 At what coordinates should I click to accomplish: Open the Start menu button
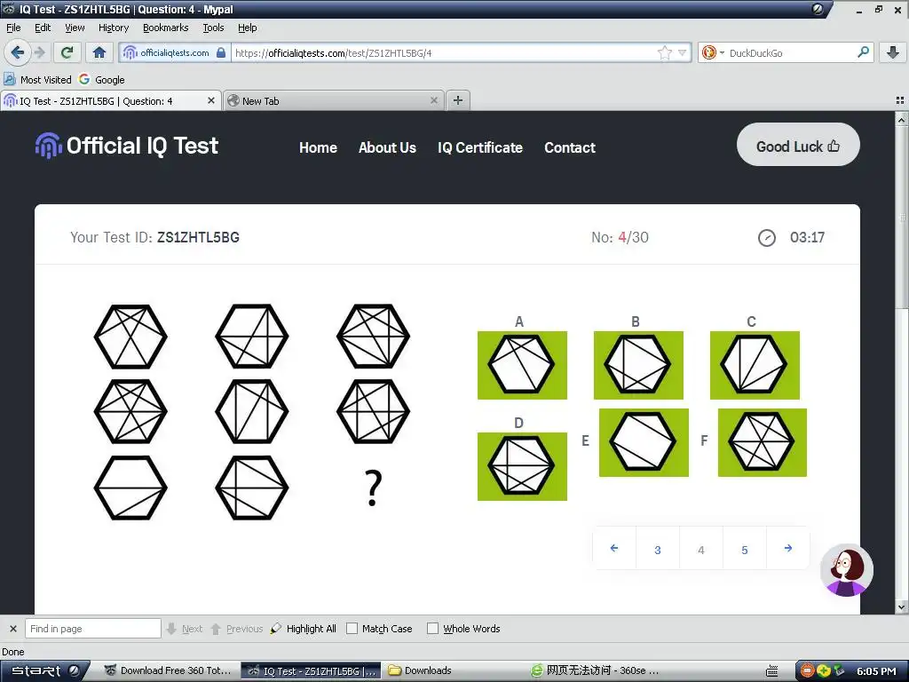pos(45,670)
